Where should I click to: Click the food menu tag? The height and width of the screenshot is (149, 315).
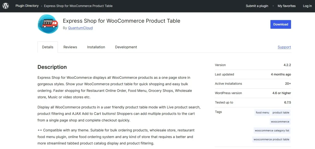[x=262, y=113]
